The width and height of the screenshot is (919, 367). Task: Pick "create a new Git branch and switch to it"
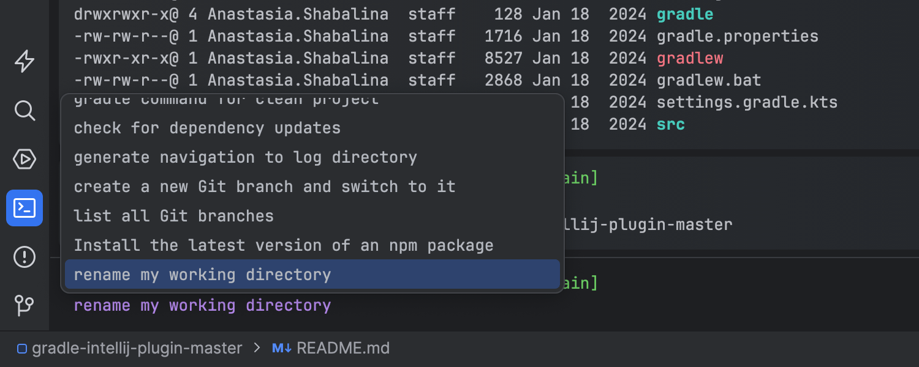tap(265, 187)
